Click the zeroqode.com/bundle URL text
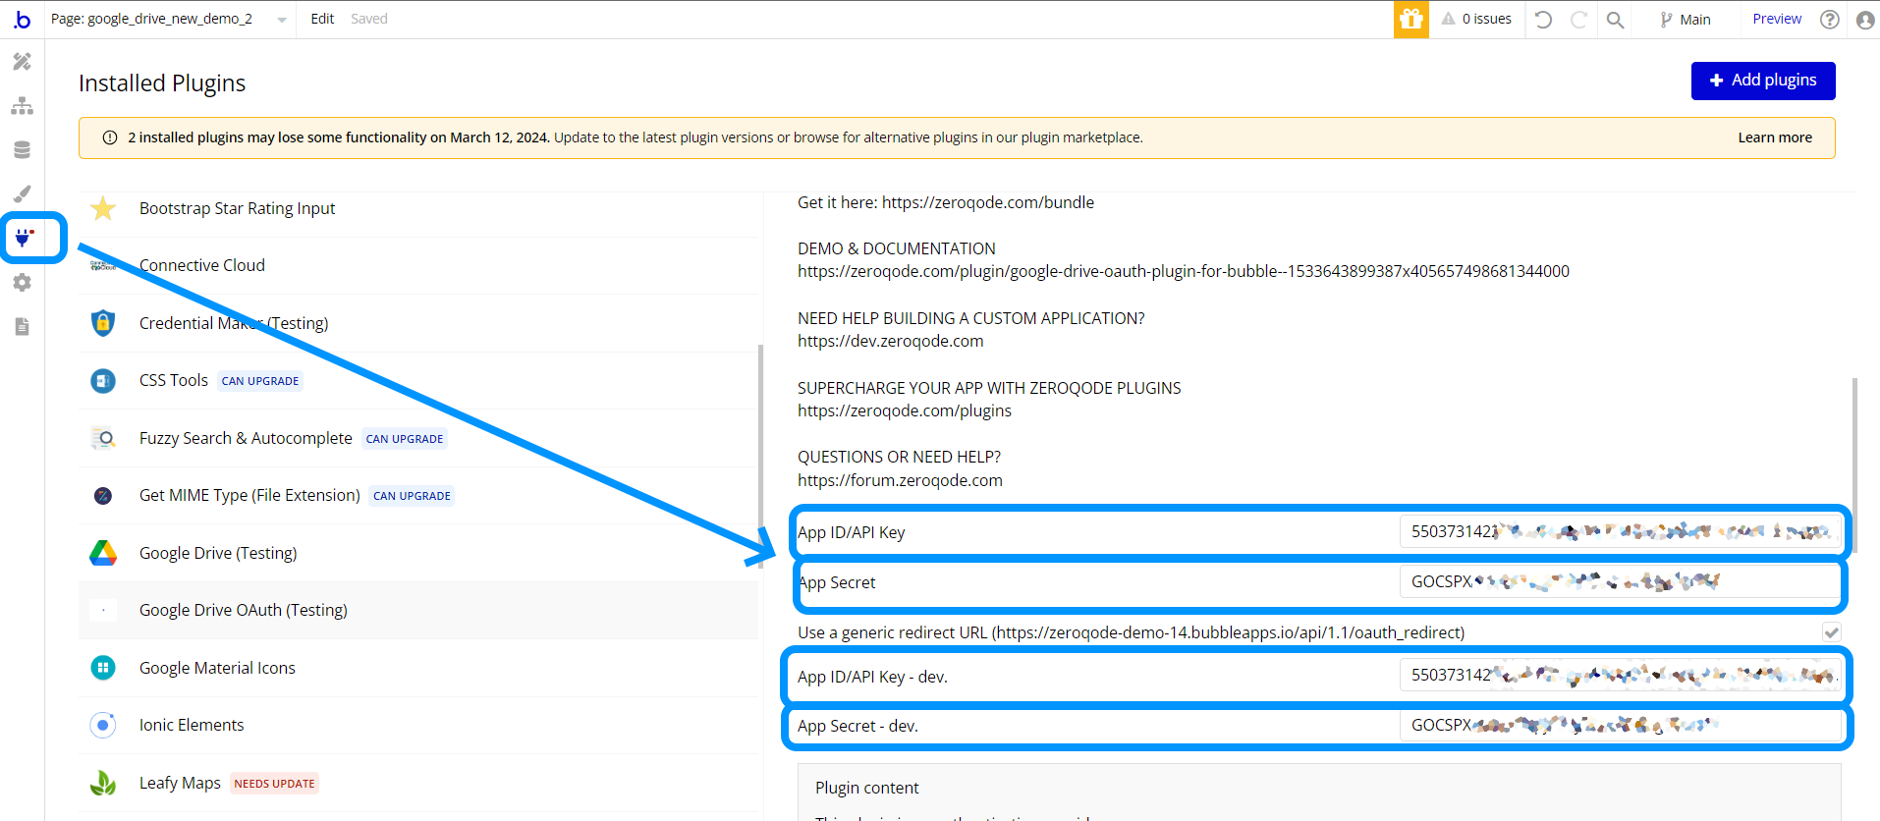Viewport: 1880px width, 821px height. point(988,202)
